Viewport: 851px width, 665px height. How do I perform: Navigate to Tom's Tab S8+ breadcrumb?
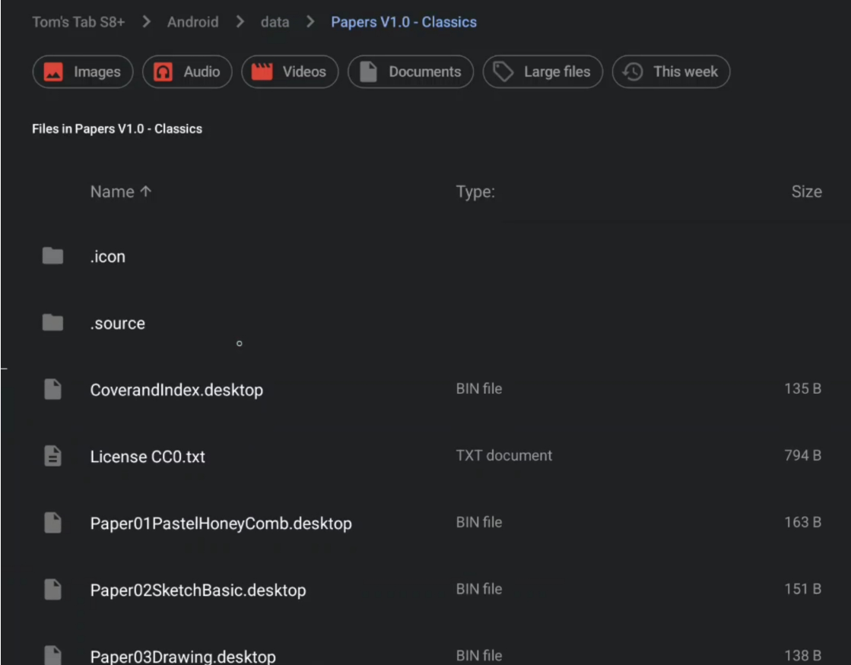pyautogui.click(x=78, y=22)
